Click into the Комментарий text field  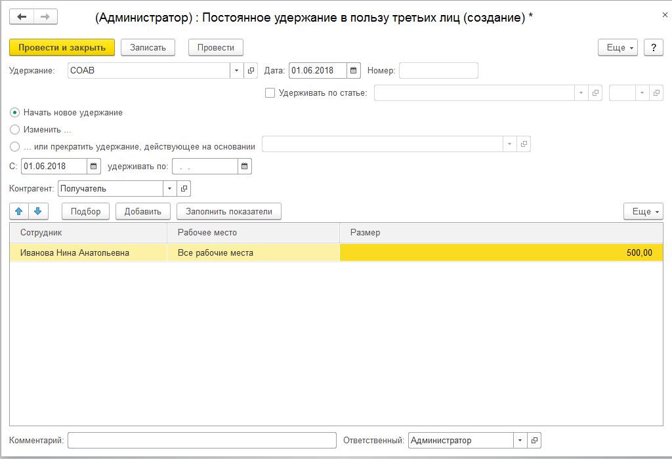(x=201, y=441)
